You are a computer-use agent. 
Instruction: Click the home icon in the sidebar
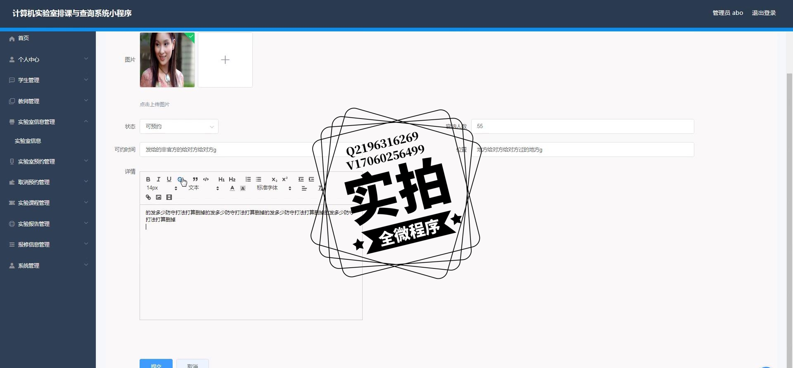click(12, 38)
